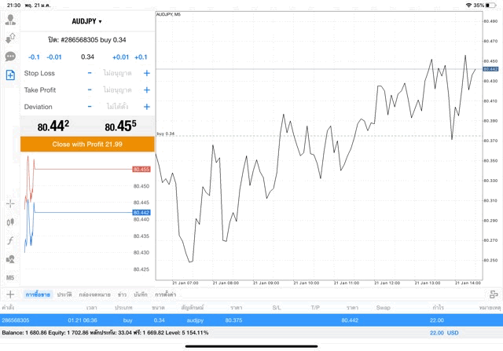Decrease volume by 0.01
Screen dimensions: 503x351
[x=54, y=57]
